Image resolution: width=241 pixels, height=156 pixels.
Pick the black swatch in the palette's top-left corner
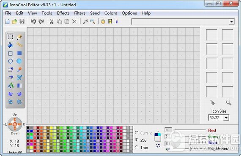[x=28, y=128]
